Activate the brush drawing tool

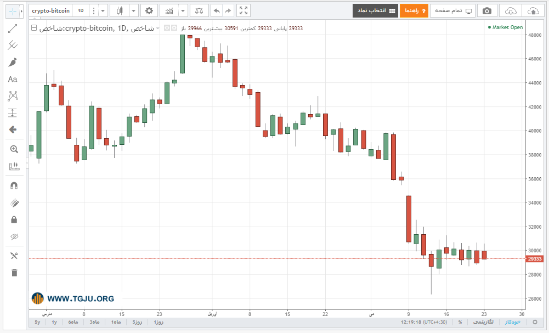point(13,63)
